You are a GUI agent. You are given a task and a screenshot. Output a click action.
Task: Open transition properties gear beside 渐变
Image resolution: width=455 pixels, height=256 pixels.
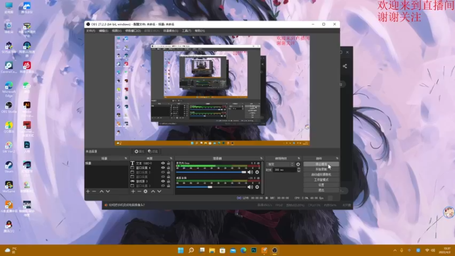click(x=297, y=163)
